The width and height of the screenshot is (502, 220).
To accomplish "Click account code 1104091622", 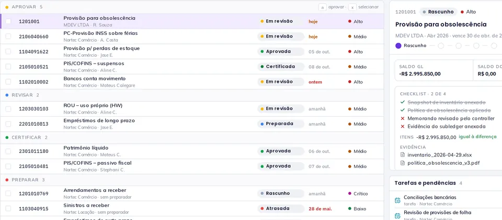I will pyautogui.click(x=33, y=52).
